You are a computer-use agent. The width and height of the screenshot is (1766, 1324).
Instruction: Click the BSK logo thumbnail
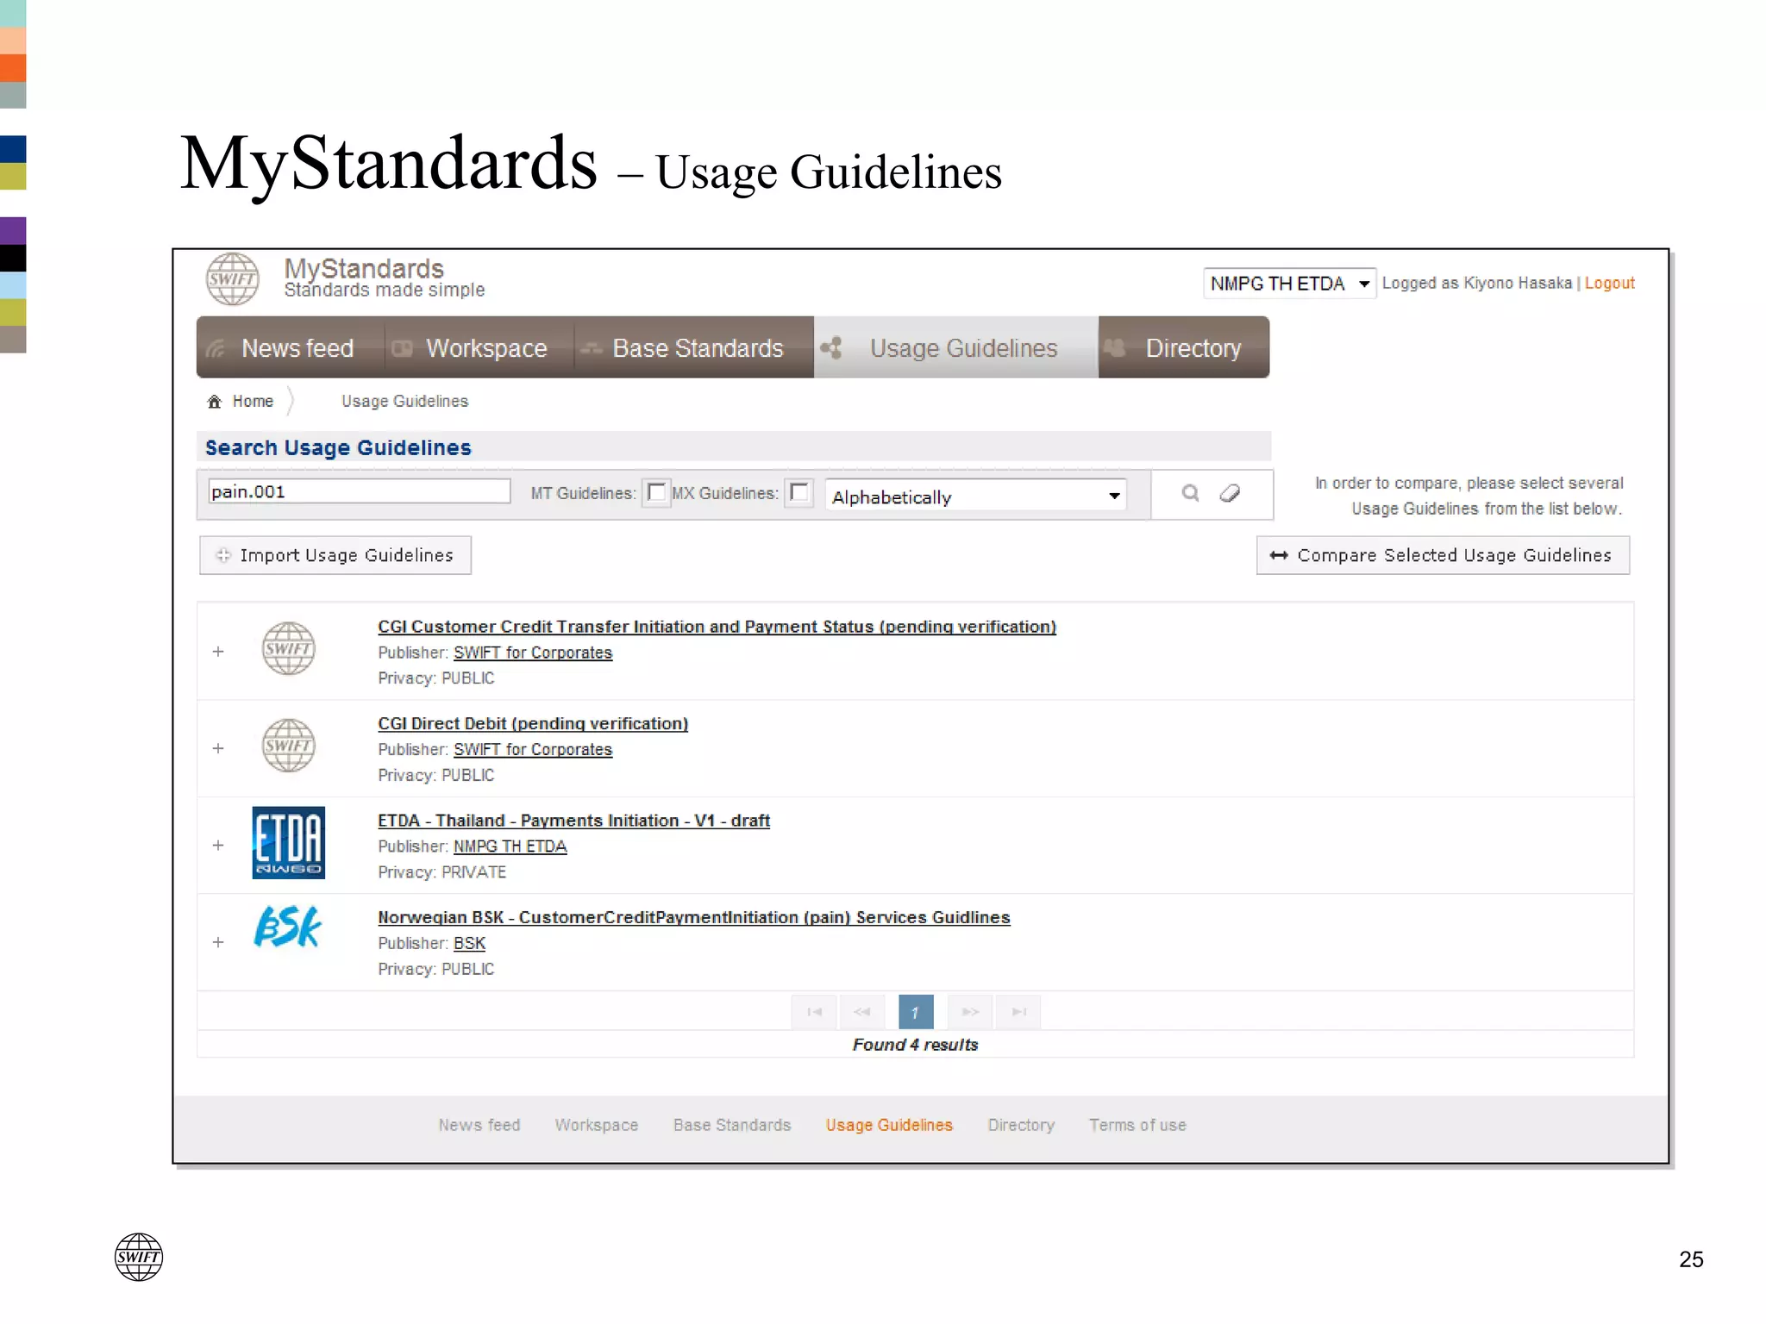point(288,927)
